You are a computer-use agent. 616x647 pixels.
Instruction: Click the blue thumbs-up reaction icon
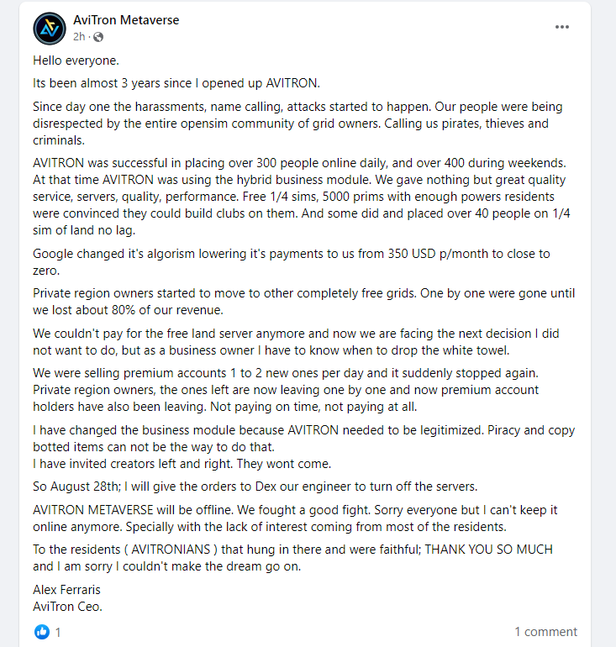click(x=42, y=632)
